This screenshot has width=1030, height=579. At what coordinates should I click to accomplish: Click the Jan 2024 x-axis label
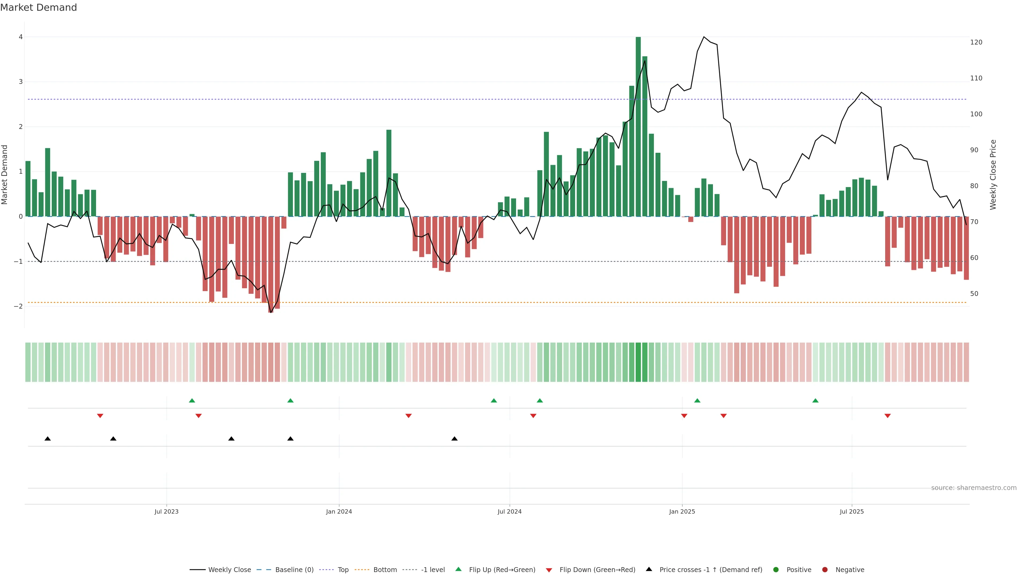[x=339, y=512]
